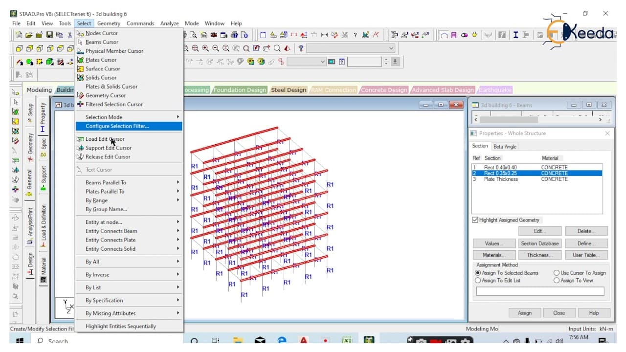Click the assignment list input field

point(540,291)
